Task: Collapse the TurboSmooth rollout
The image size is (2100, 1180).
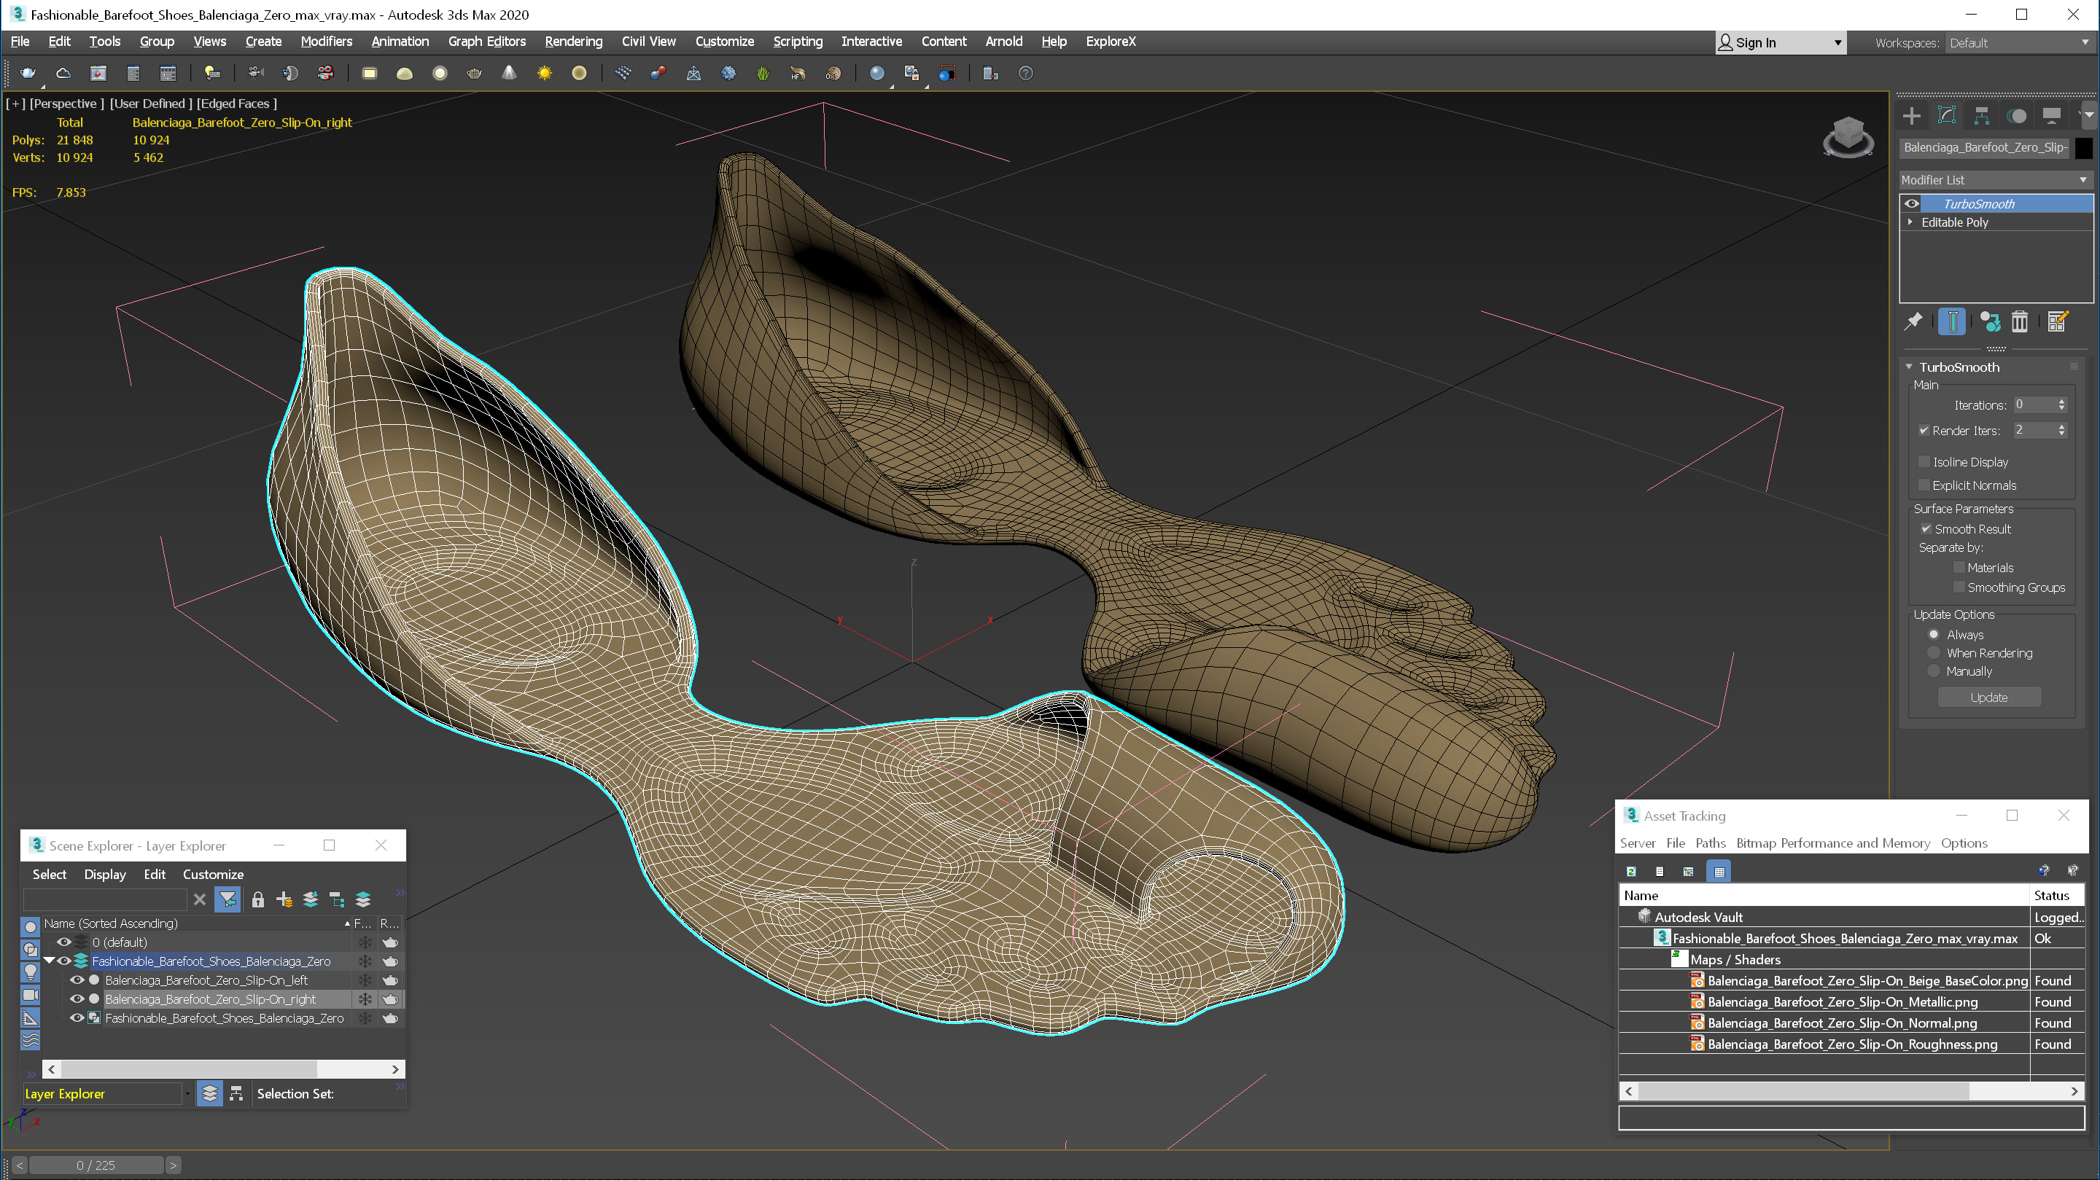Action: 1909,367
